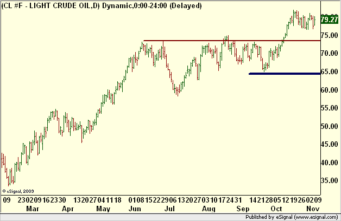Screen dimensions: 341x221
Task: Select the 75.00 price axis label
Action: pos(330,35)
